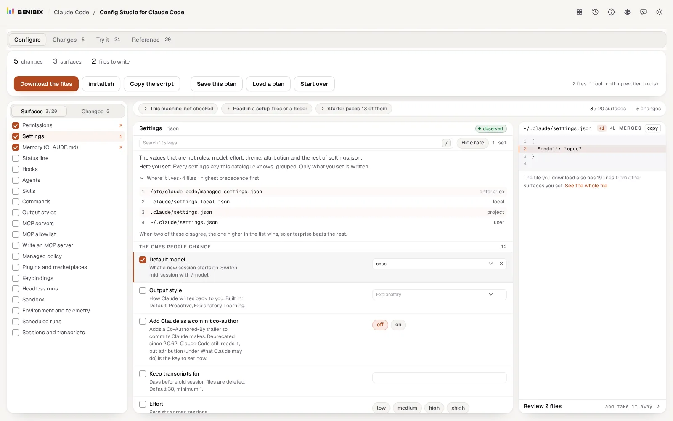
Task: Toggle the light theme sun icon
Action: point(659,12)
